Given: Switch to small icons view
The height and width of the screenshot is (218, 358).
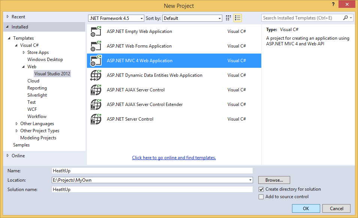Looking at the screenshot, I should click(228, 18).
